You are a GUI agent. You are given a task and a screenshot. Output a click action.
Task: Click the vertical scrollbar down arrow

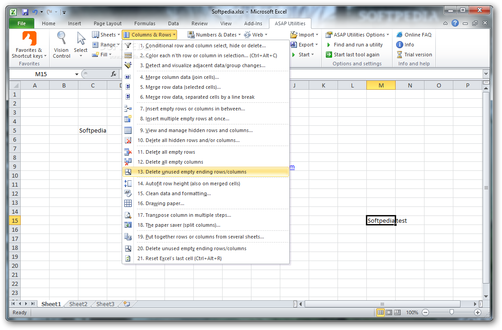coord(486,296)
